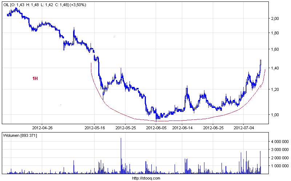Click the 2012-06-05 date label
The image size is (291, 181).
156,128
